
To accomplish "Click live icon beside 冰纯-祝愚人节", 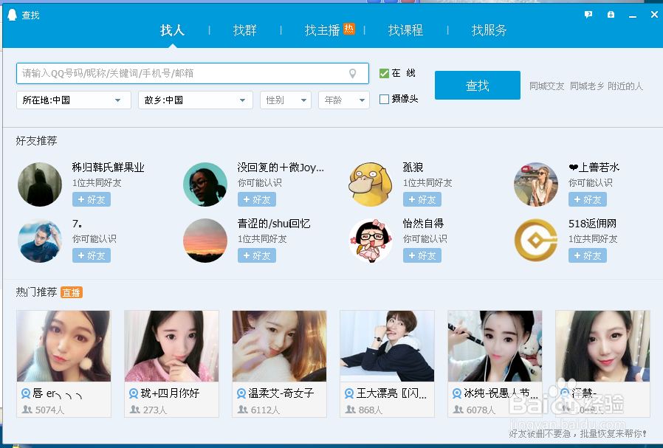I will [457, 393].
